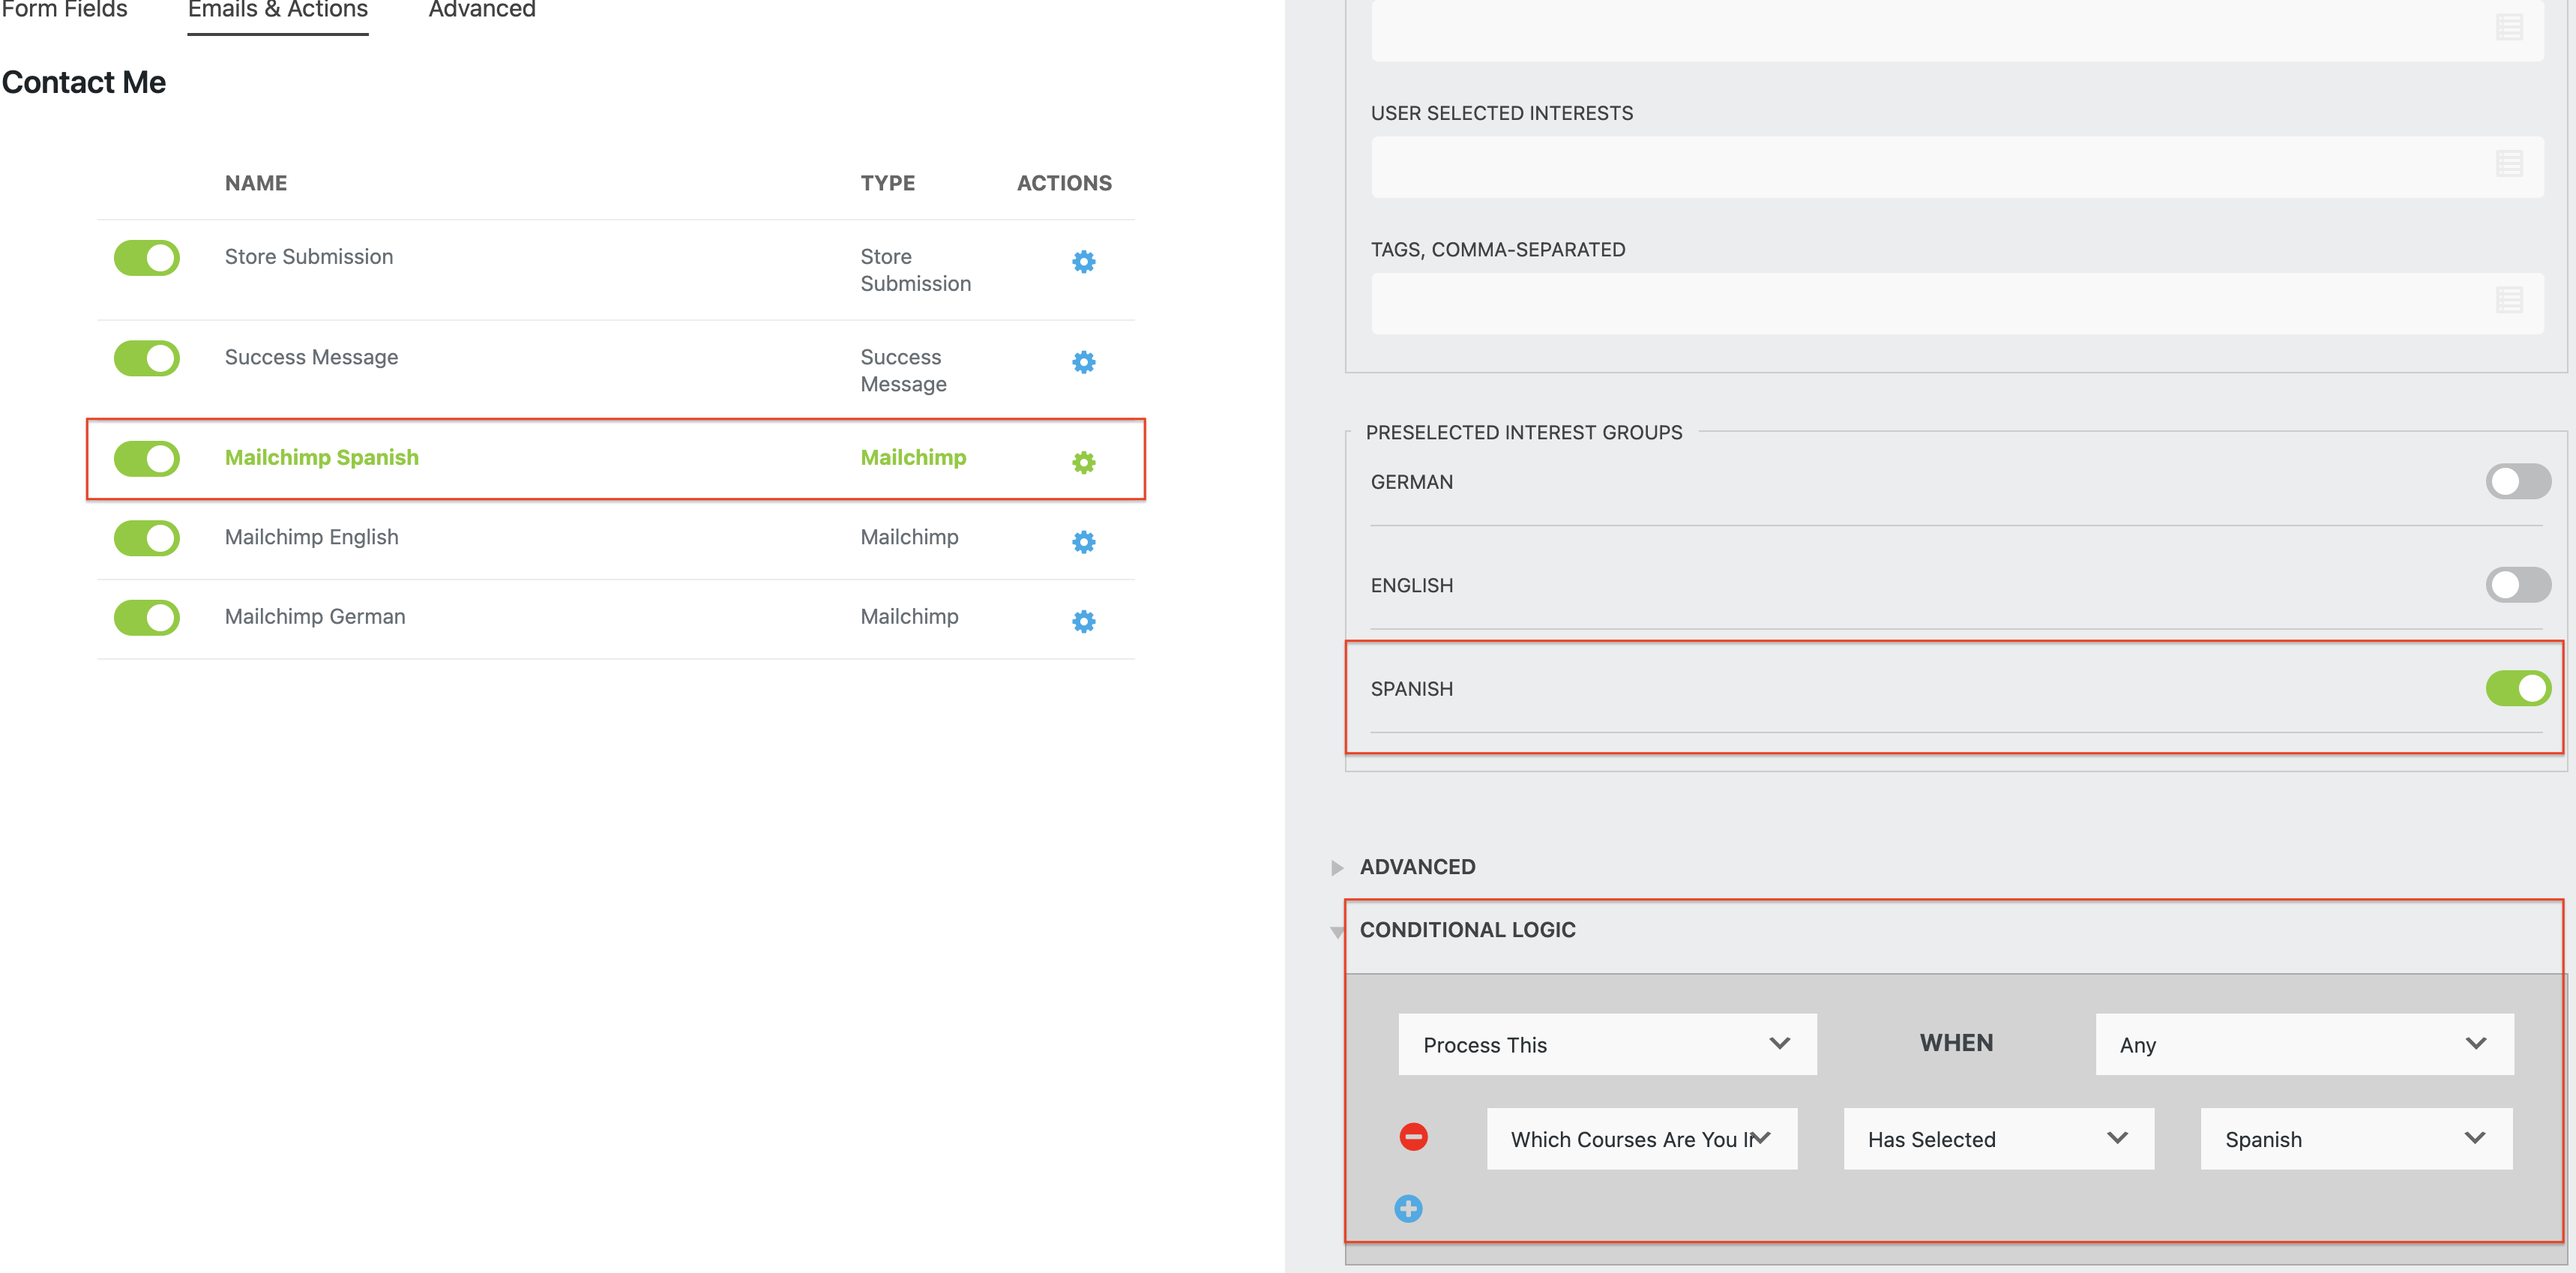Viewport: 2576px width, 1273px height.
Task: Remove condition with red minus icon
Action: tap(1413, 1137)
